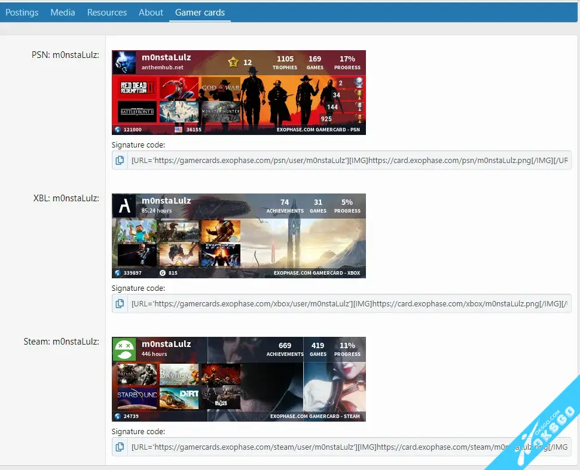
Task: Copy the XBL signature code
Action: pyautogui.click(x=120, y=303)
